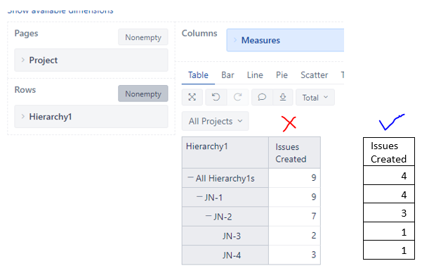Screen dimensions: 422x280
Task: Open the All Projects page selector
Action: pos(216,121)
